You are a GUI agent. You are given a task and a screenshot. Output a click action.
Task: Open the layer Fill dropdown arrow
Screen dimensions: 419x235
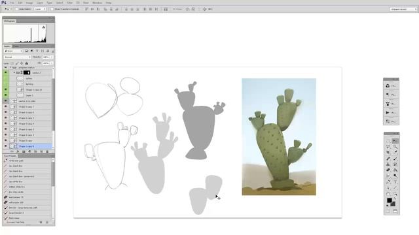tap(52, 63)
